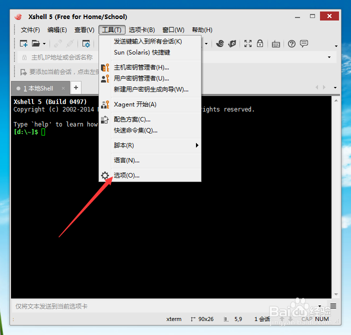Screen dimensions: 351x335
Task: Open 配色方案(C)... dialog
Action: pos(150,119)
